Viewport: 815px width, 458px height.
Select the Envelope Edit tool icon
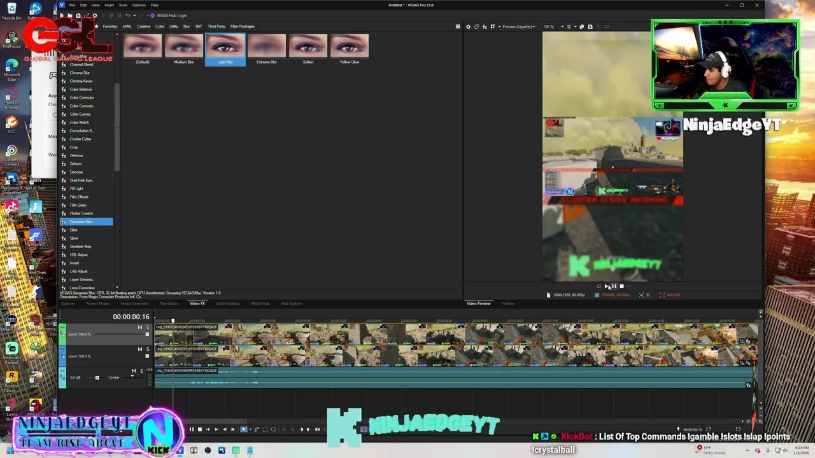(x=257, y=429)
